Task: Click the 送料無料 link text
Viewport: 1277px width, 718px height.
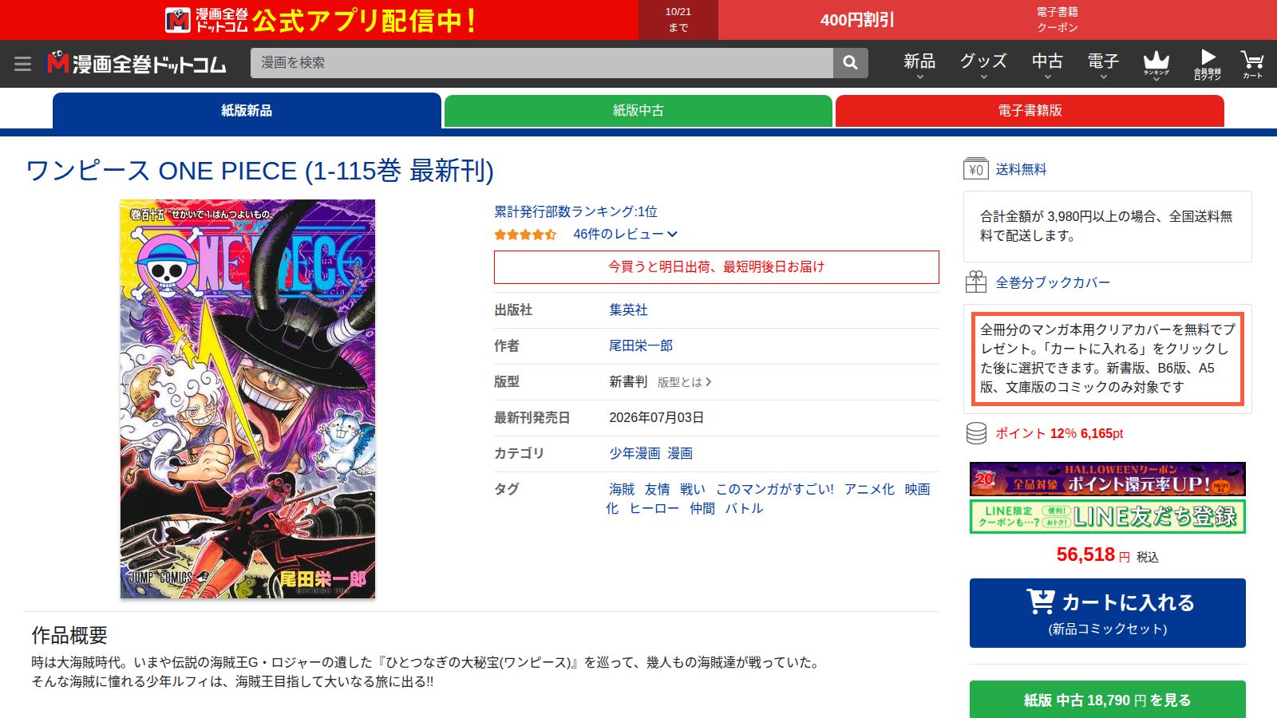Action: 1021,169
